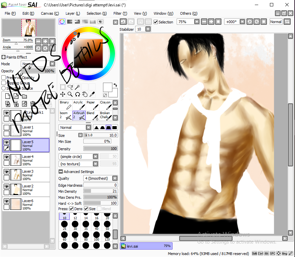Adjust the brush Density slider

(101, 149)
